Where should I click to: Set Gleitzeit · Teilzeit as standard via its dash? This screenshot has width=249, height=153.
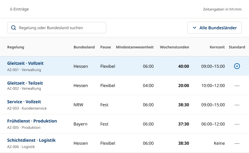237,86
